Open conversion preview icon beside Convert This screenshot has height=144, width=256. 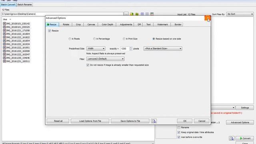(232, 138)
